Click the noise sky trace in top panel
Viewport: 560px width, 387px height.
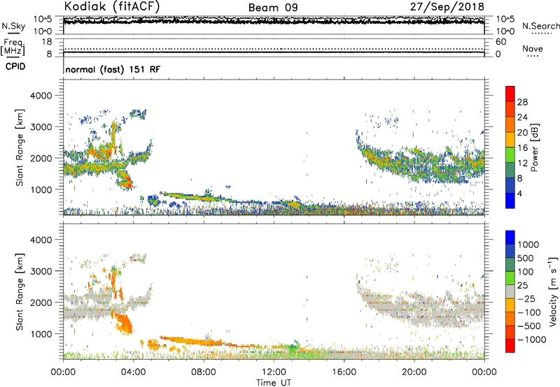click(x=274, y=21)
